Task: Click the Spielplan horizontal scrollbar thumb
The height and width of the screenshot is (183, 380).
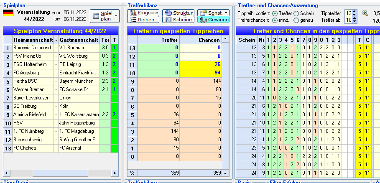Action: pos(60,173)
